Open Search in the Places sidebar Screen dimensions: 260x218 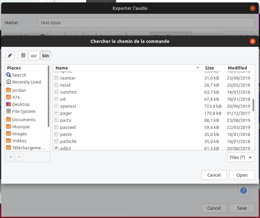18,75
